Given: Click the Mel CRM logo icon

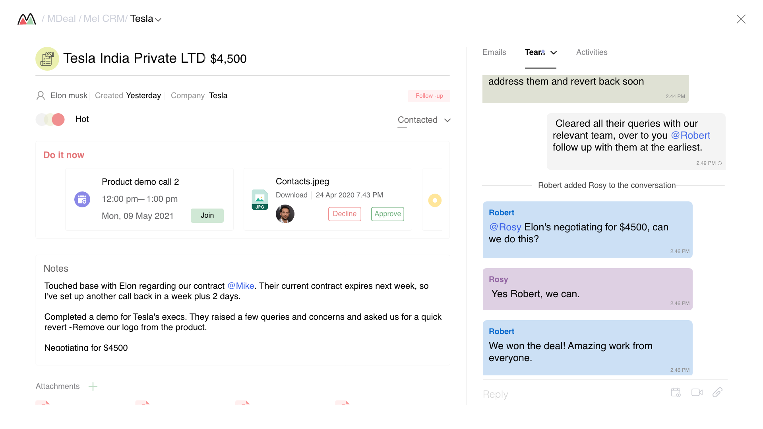Looking at the screenshot, I should (x=27, y=19).
